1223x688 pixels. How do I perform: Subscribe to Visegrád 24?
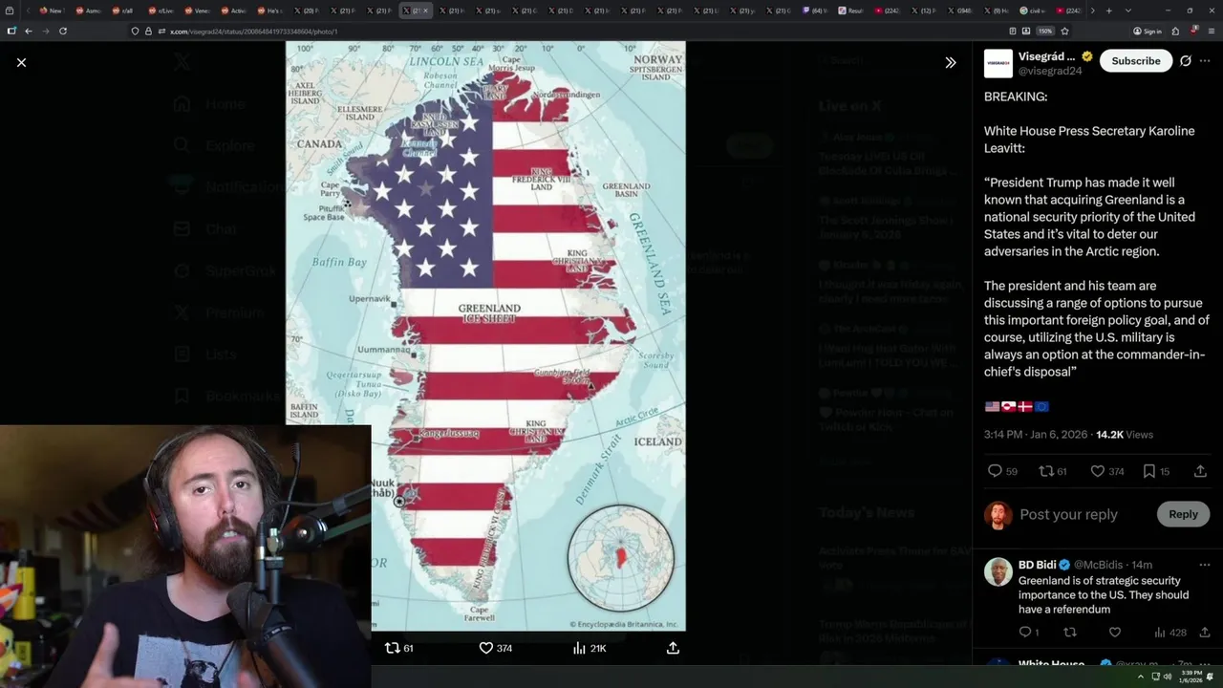pyautogui.click(x=1136, y=60)
